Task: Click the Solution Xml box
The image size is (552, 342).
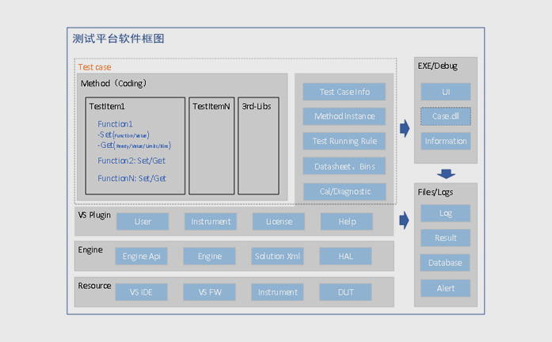Action: click(277, 256)
